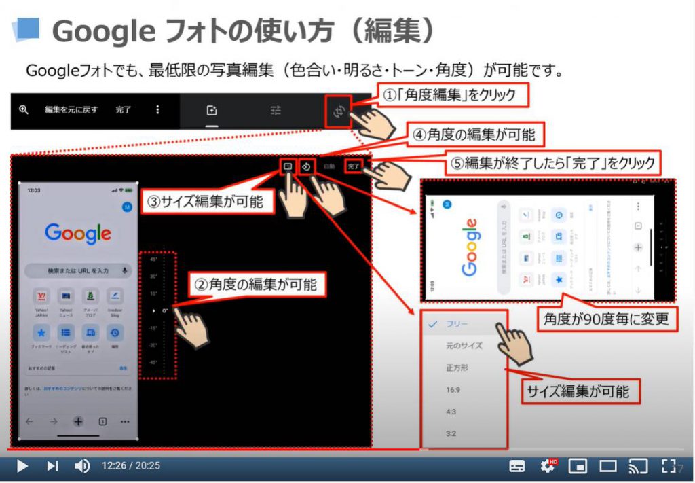Open the three-dot more options menu
This screenshot has width=695, height=483.
pyautogui.click(x=157, y=110)
